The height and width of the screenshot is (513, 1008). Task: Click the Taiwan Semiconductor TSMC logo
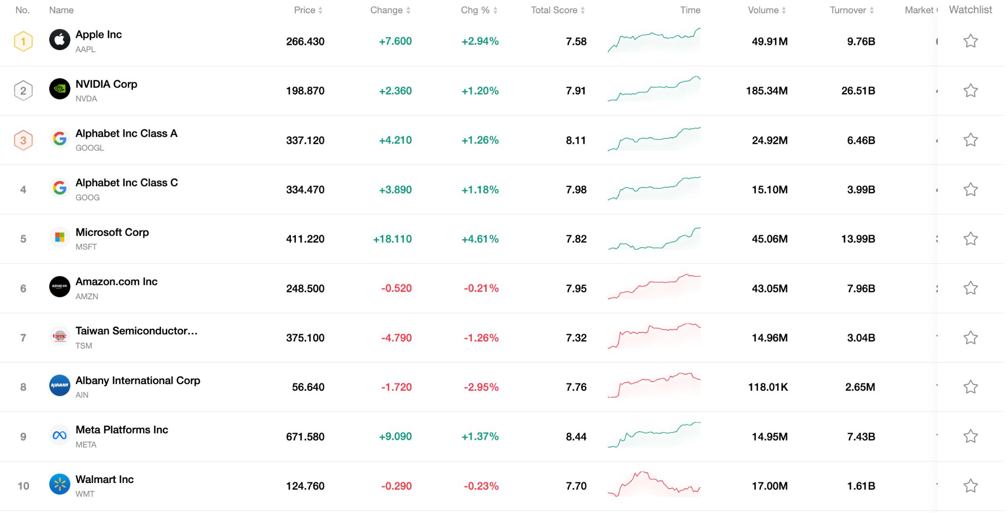point(59,337)
